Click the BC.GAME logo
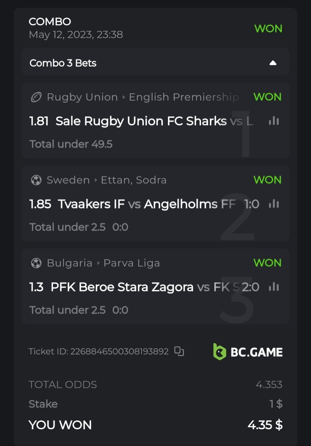This screenshot has height=446, width=311. [x=248, y=352]
